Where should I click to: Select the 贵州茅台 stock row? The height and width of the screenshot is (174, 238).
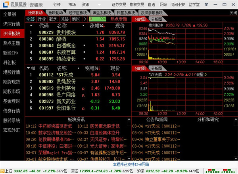pyautogui.click(x=77, y=88)
